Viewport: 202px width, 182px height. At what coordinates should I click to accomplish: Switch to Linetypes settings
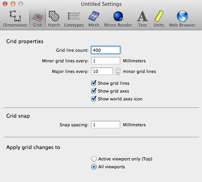click(74, 19)
